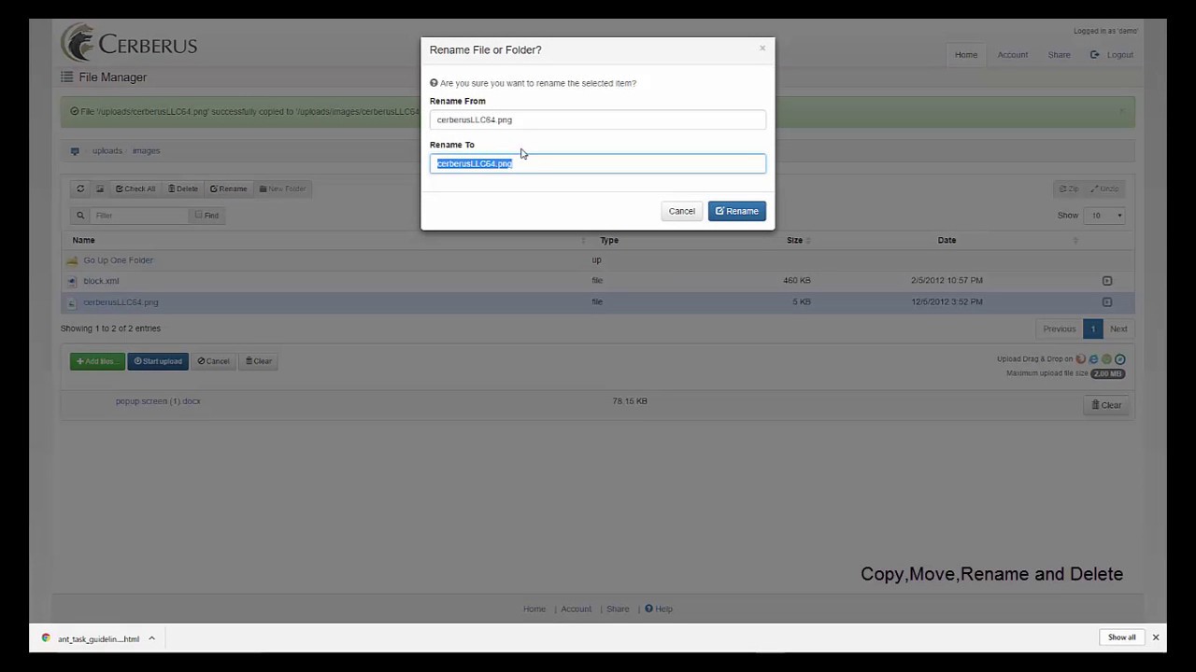The image size is (1196, 672).
Task: Click the New Folder toolbar button
Action: (282, 189)
